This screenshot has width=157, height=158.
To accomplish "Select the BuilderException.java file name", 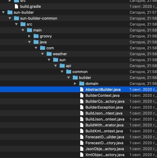I will pos(104,107).
